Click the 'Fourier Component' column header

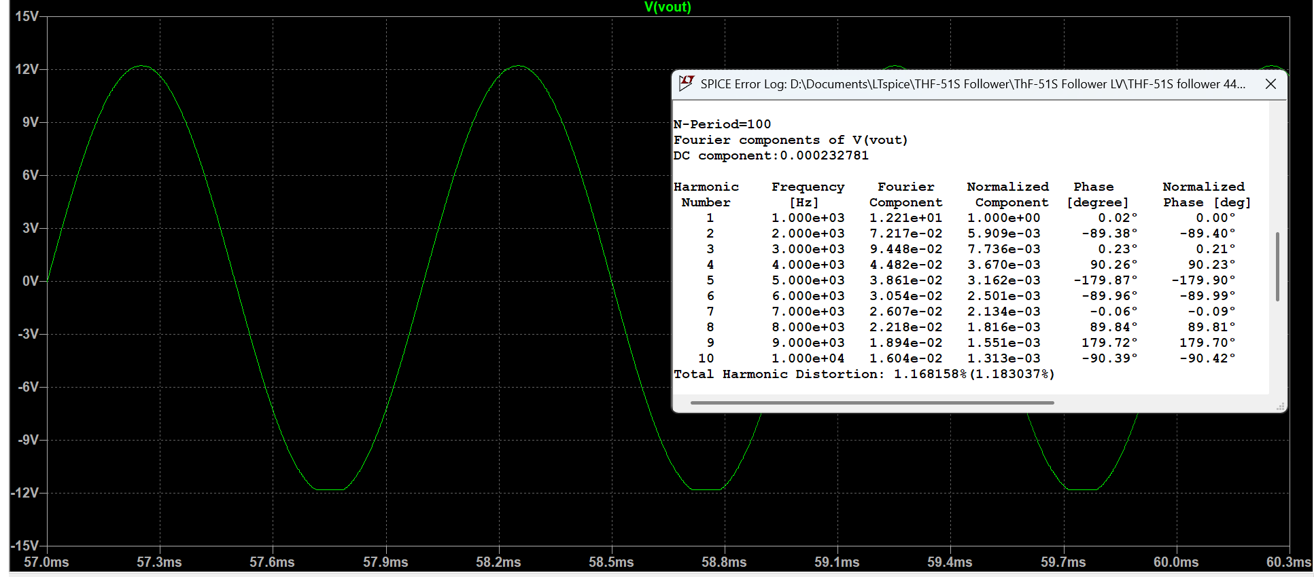[905, 194]
